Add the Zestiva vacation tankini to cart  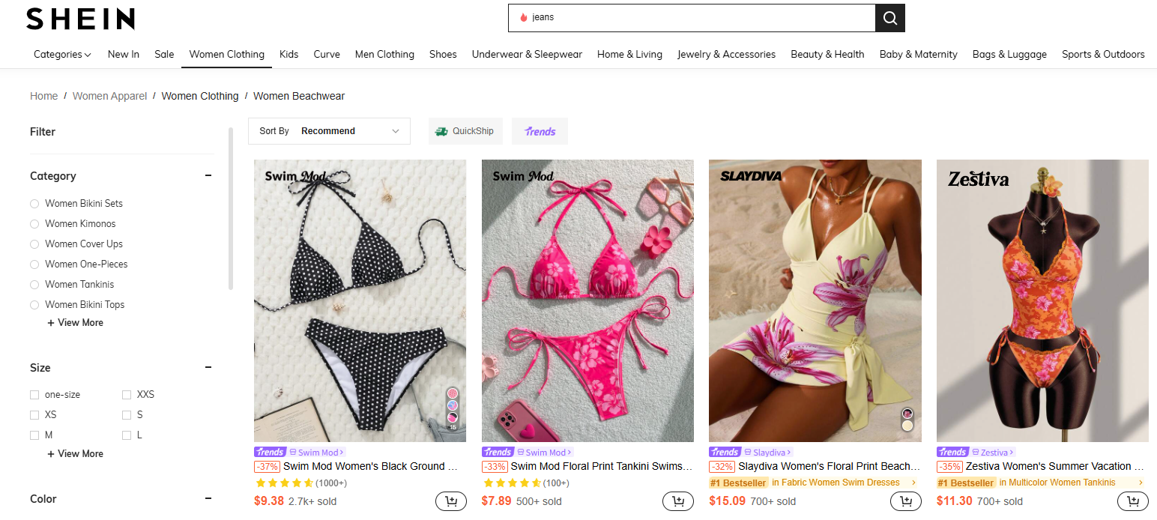click(x=1132, y=501)
